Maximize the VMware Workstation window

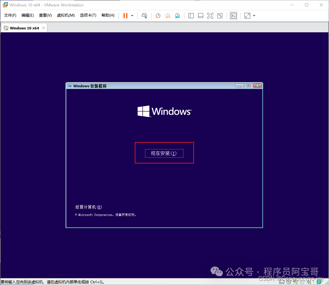(x=307, y=5)
